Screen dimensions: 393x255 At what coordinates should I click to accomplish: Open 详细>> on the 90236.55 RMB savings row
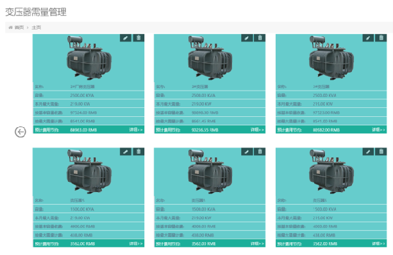(257, 130)
